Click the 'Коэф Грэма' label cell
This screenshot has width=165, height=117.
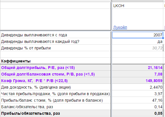pyautogui.click(x=56, y=81)
